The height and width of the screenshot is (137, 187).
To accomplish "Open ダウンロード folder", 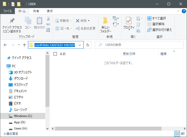I will tap(18, 79).
